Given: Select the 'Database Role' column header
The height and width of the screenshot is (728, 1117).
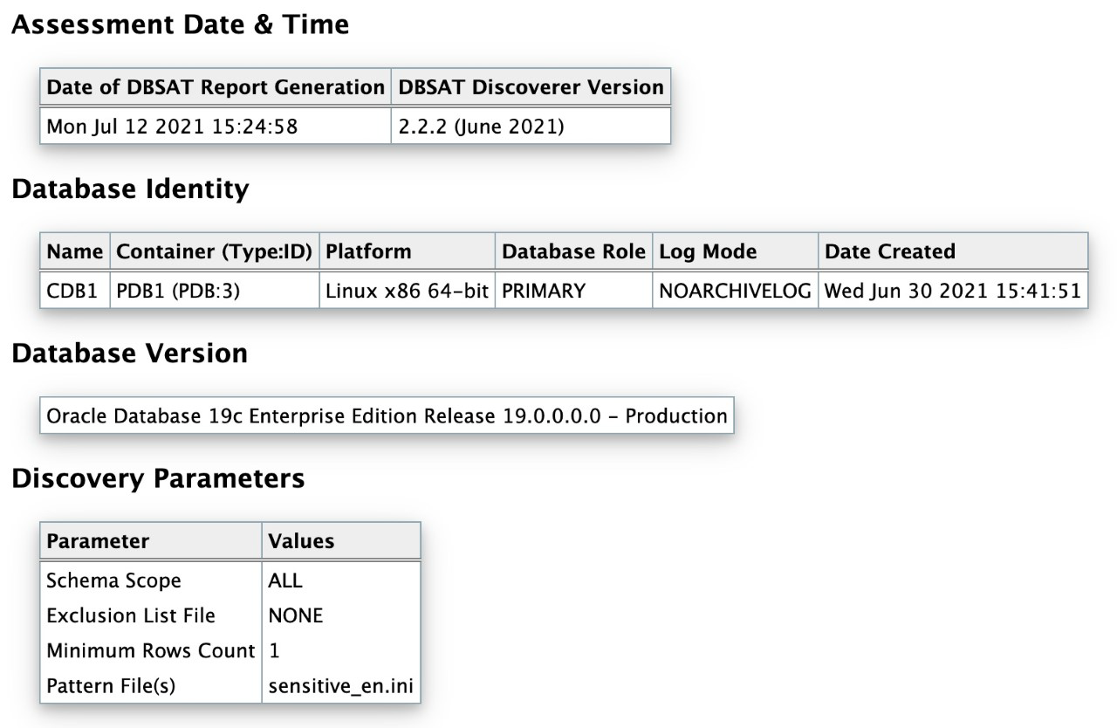Looking at the screenshot, I should tap(574, 251).
